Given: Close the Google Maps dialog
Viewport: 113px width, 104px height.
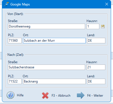Looking at the screenshot, I should coord(107,4).
